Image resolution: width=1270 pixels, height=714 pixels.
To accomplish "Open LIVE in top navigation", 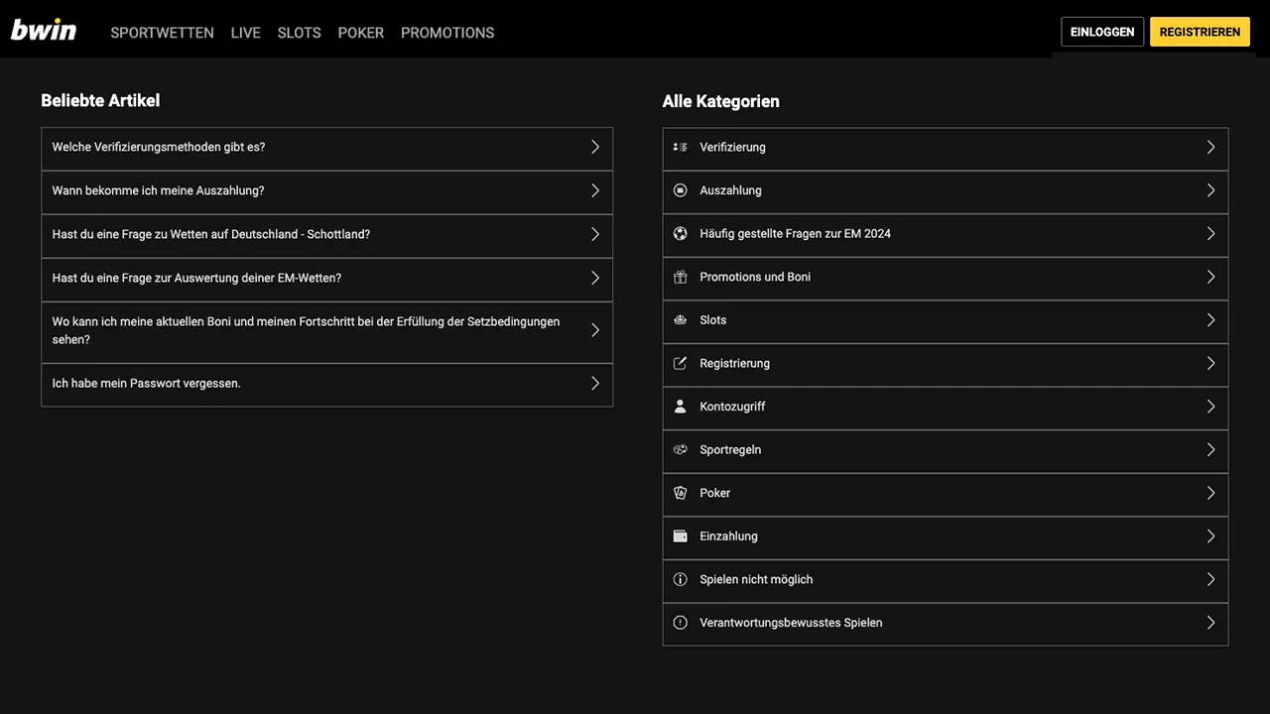I will point(245,33).
